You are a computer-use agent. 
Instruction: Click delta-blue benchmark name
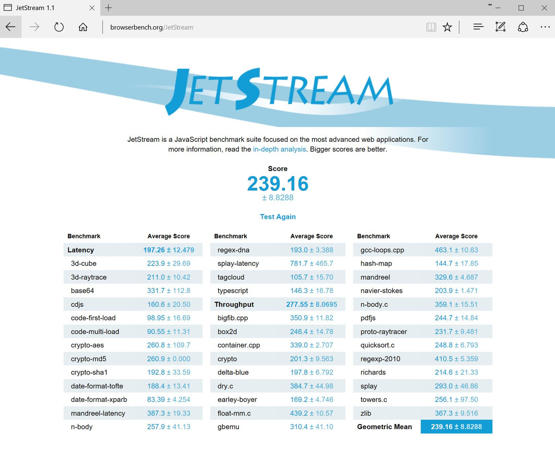[x=233, y=372]
